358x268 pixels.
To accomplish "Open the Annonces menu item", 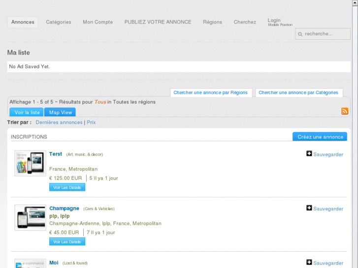I will point(23,22).
